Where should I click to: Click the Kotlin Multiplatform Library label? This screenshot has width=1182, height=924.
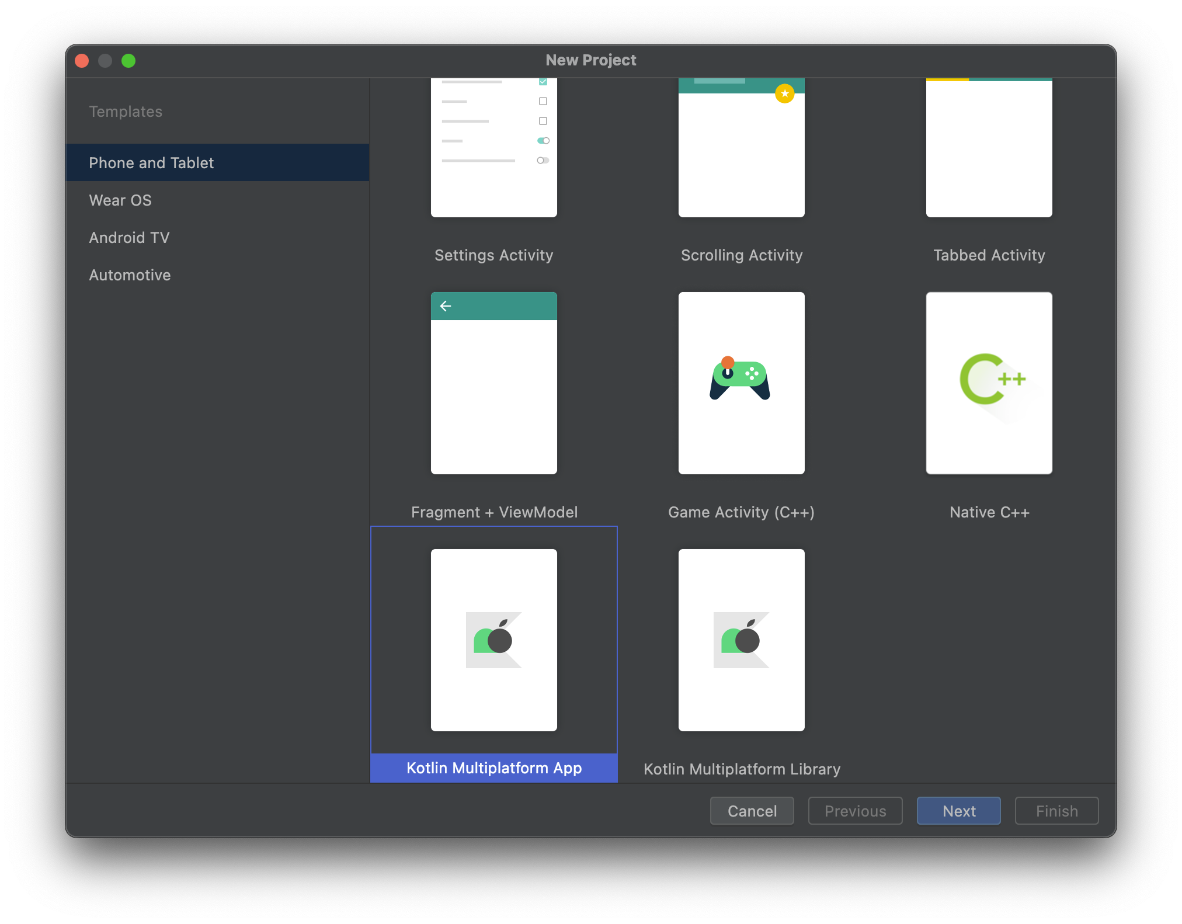coord(742,769)
